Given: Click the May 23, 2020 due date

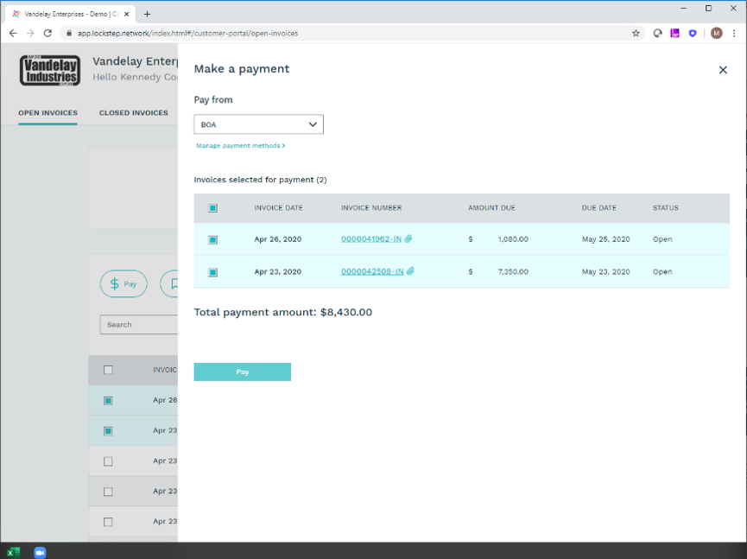Looking at the screenshot, I should (605, 271).
